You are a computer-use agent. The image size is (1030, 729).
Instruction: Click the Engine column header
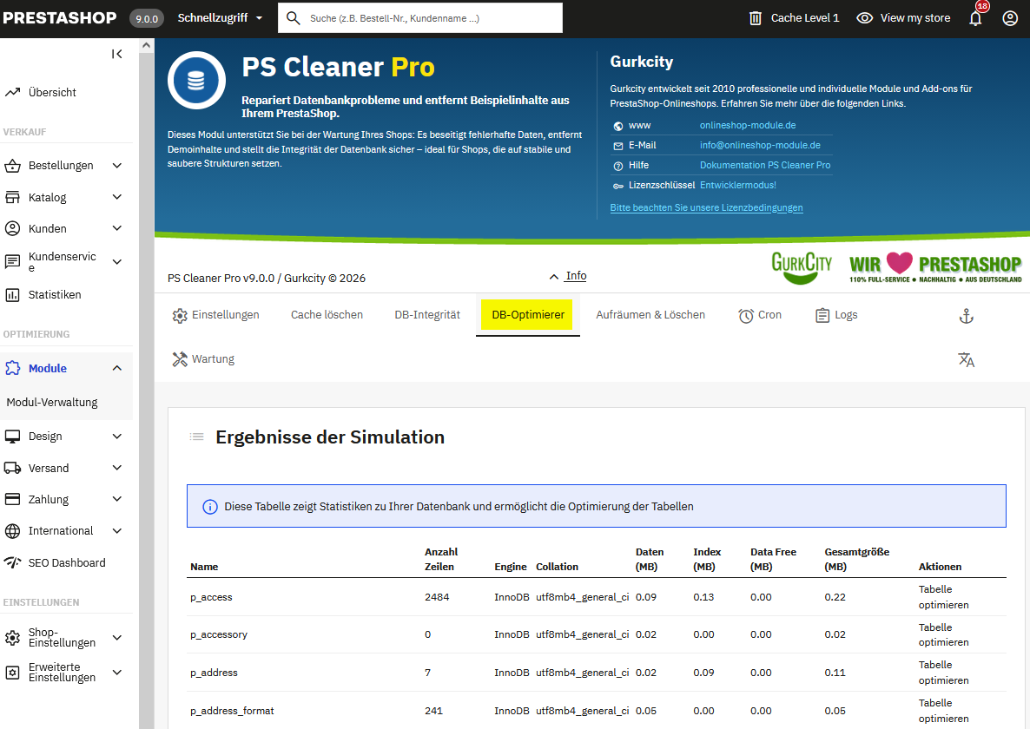(x=511, y=567)
